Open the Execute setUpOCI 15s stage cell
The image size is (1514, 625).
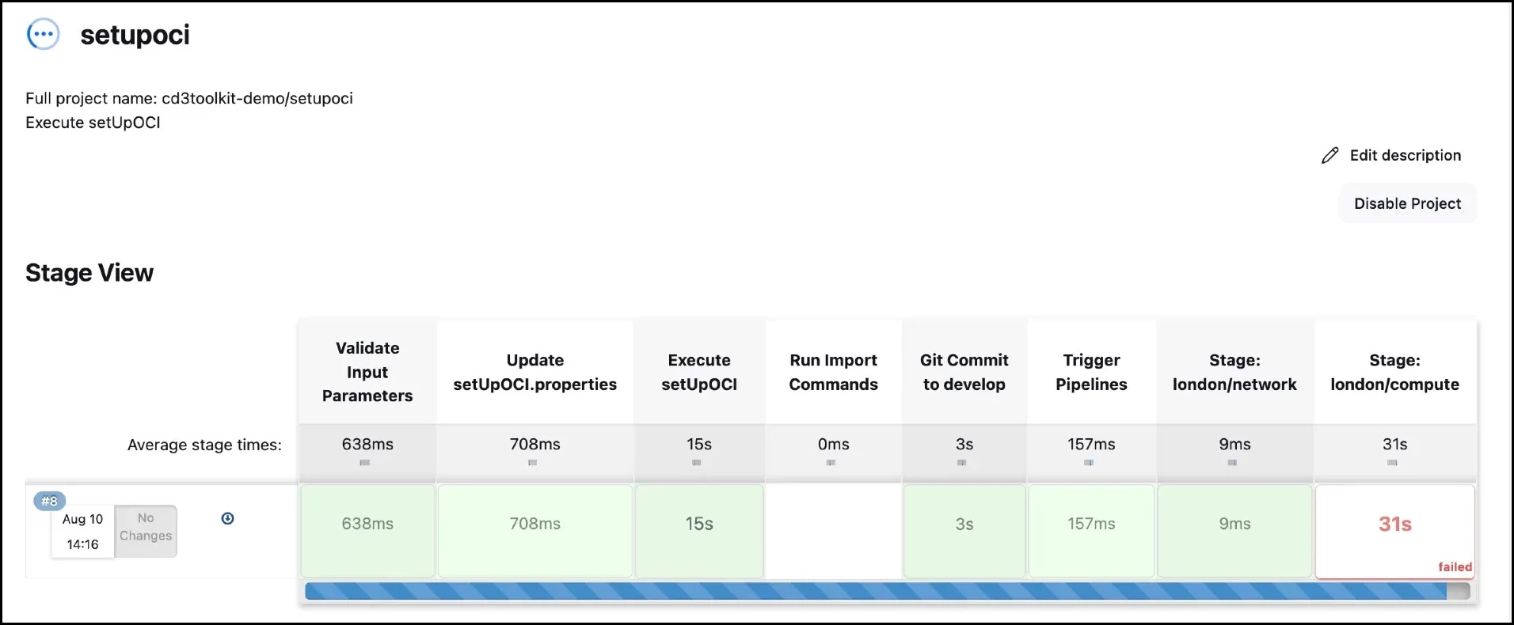click(x=699, y=530)
